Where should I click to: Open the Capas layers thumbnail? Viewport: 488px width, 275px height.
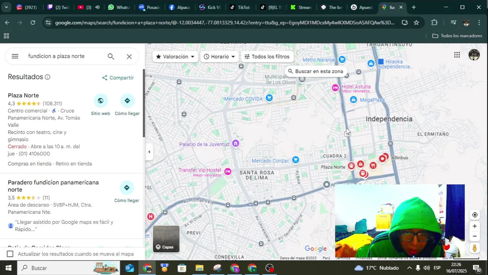pyautogui.click(x=166, y=239)
